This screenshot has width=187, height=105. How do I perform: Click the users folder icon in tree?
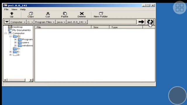click(x=20, y=42)
